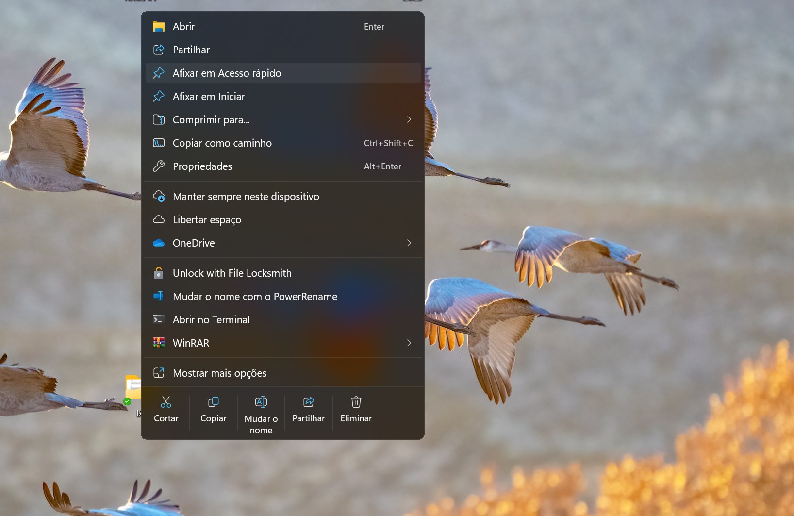Click the Partilhar icon in the bottom bar

pos(308,402)
